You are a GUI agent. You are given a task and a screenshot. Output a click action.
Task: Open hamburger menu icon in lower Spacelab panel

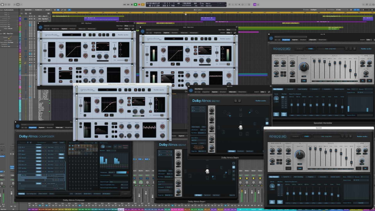click(x=350, y=136)
